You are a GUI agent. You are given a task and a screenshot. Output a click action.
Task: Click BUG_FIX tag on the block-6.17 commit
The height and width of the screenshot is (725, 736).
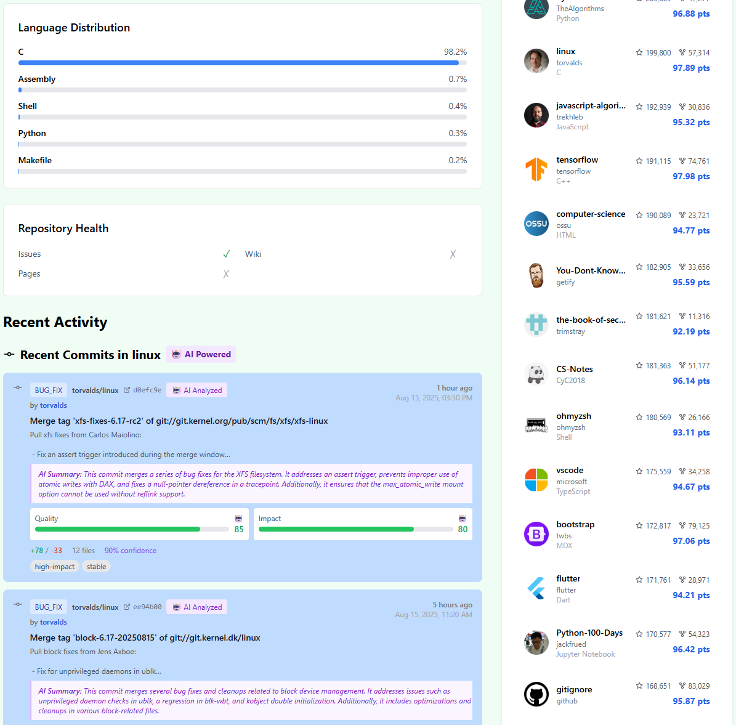pos(48,607)
